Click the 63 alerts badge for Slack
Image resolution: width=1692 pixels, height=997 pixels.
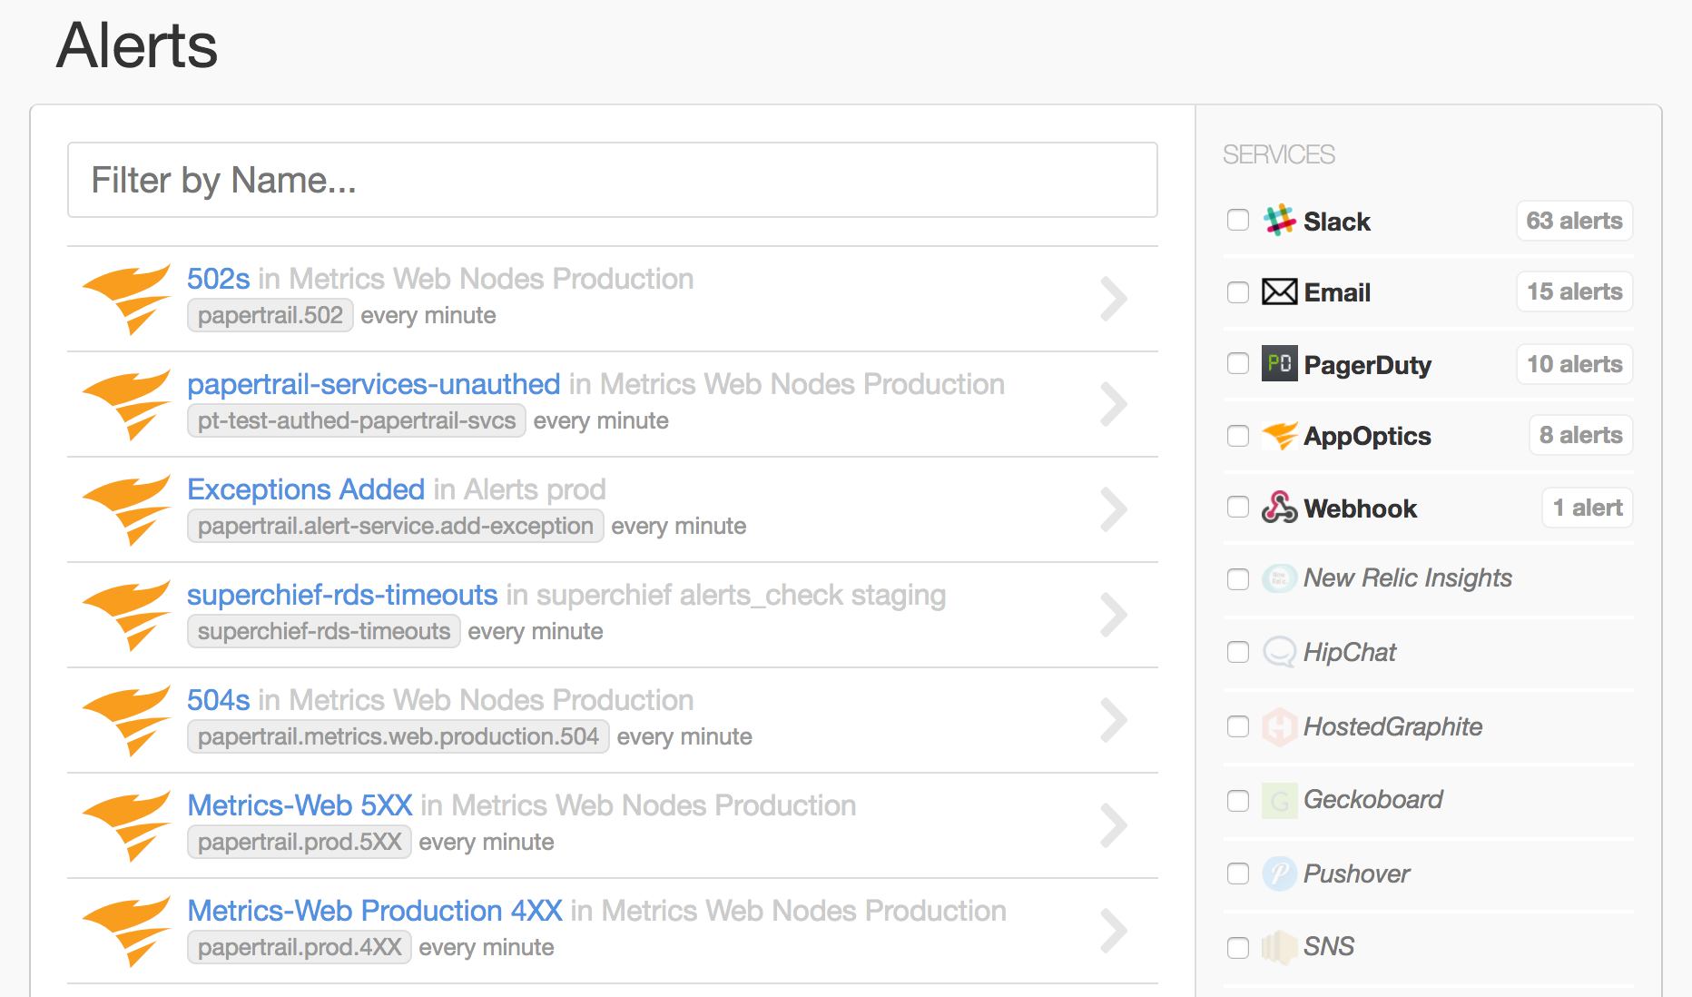pyautogui.click(x=1574, y=221)
